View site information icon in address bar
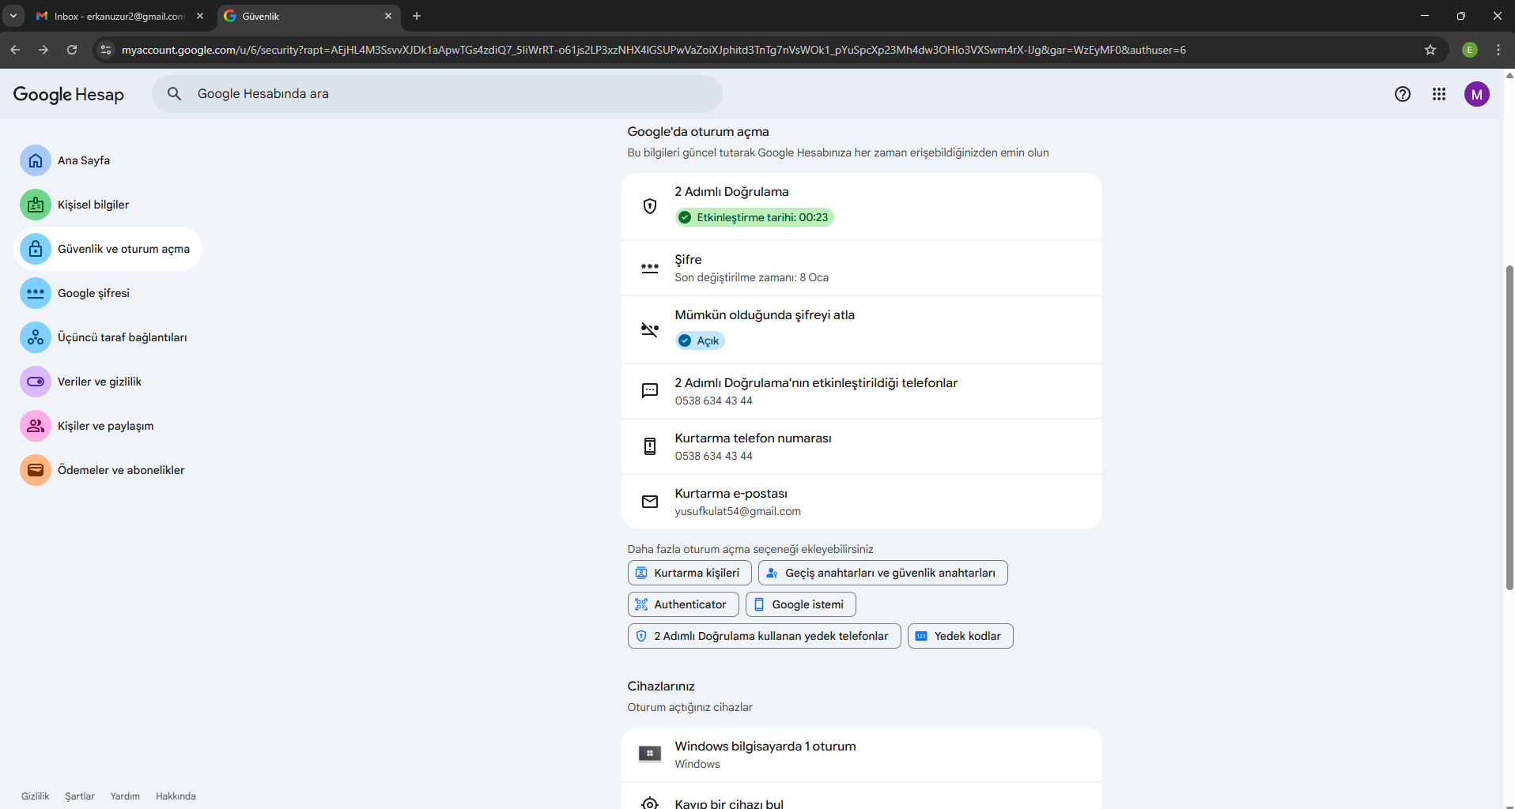Image resolution: width=1515 pixels, height=809 pixels. click(x=106, y=50)
